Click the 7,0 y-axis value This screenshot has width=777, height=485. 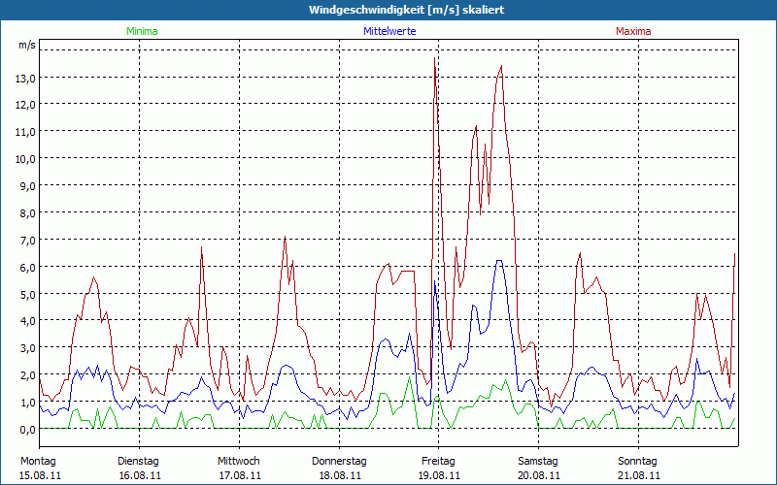pyautogui.click(x=27, y=241)
